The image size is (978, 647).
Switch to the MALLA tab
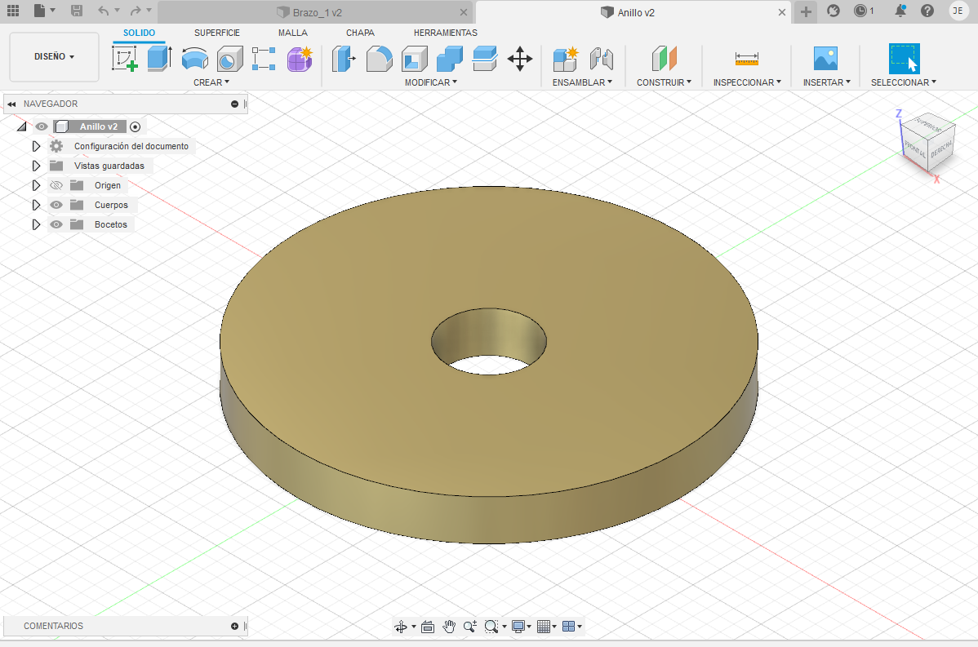(x=293, y=33)
